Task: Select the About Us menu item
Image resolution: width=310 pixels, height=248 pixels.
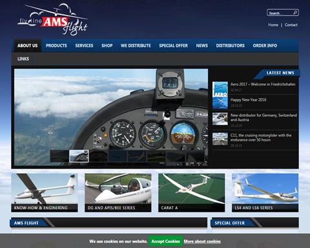Action: pyautogui.click(x=28, y=46)
